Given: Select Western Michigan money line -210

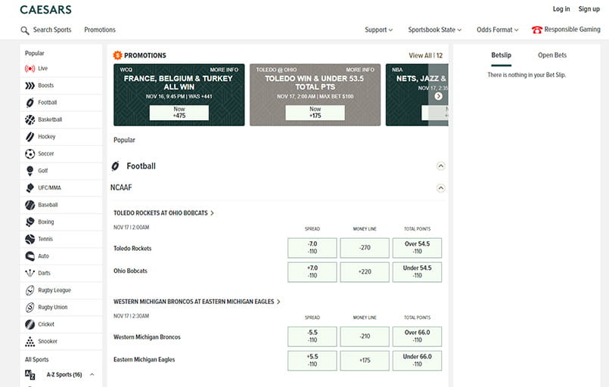Looking at the screenshot, I should point(365,336).
